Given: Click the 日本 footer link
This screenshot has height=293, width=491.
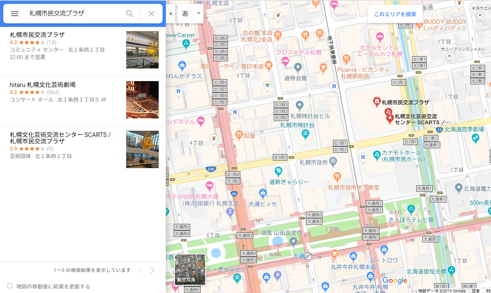Looking at the screenshot, I should click(x=476, y=291).
